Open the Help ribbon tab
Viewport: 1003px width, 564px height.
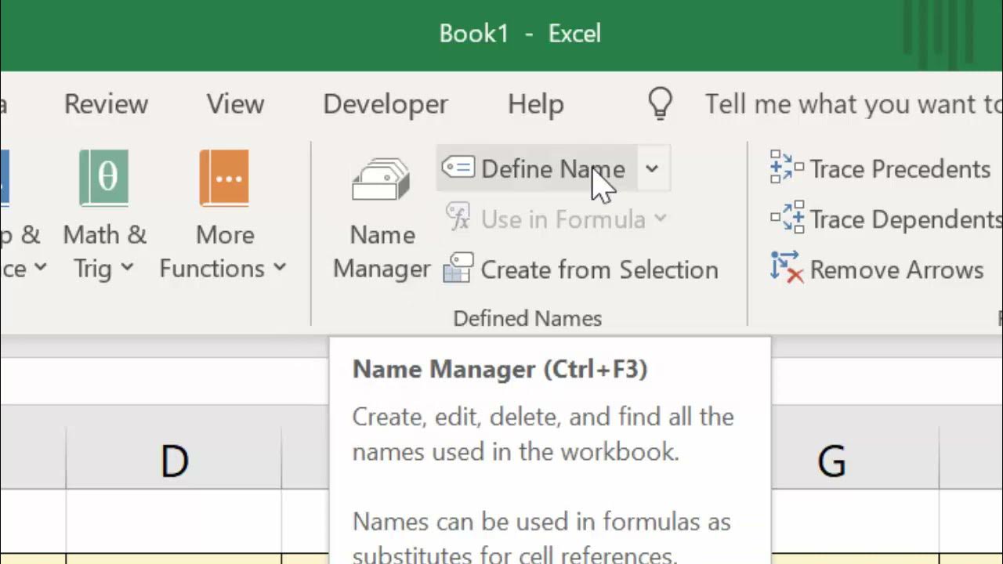click(535, 104)
